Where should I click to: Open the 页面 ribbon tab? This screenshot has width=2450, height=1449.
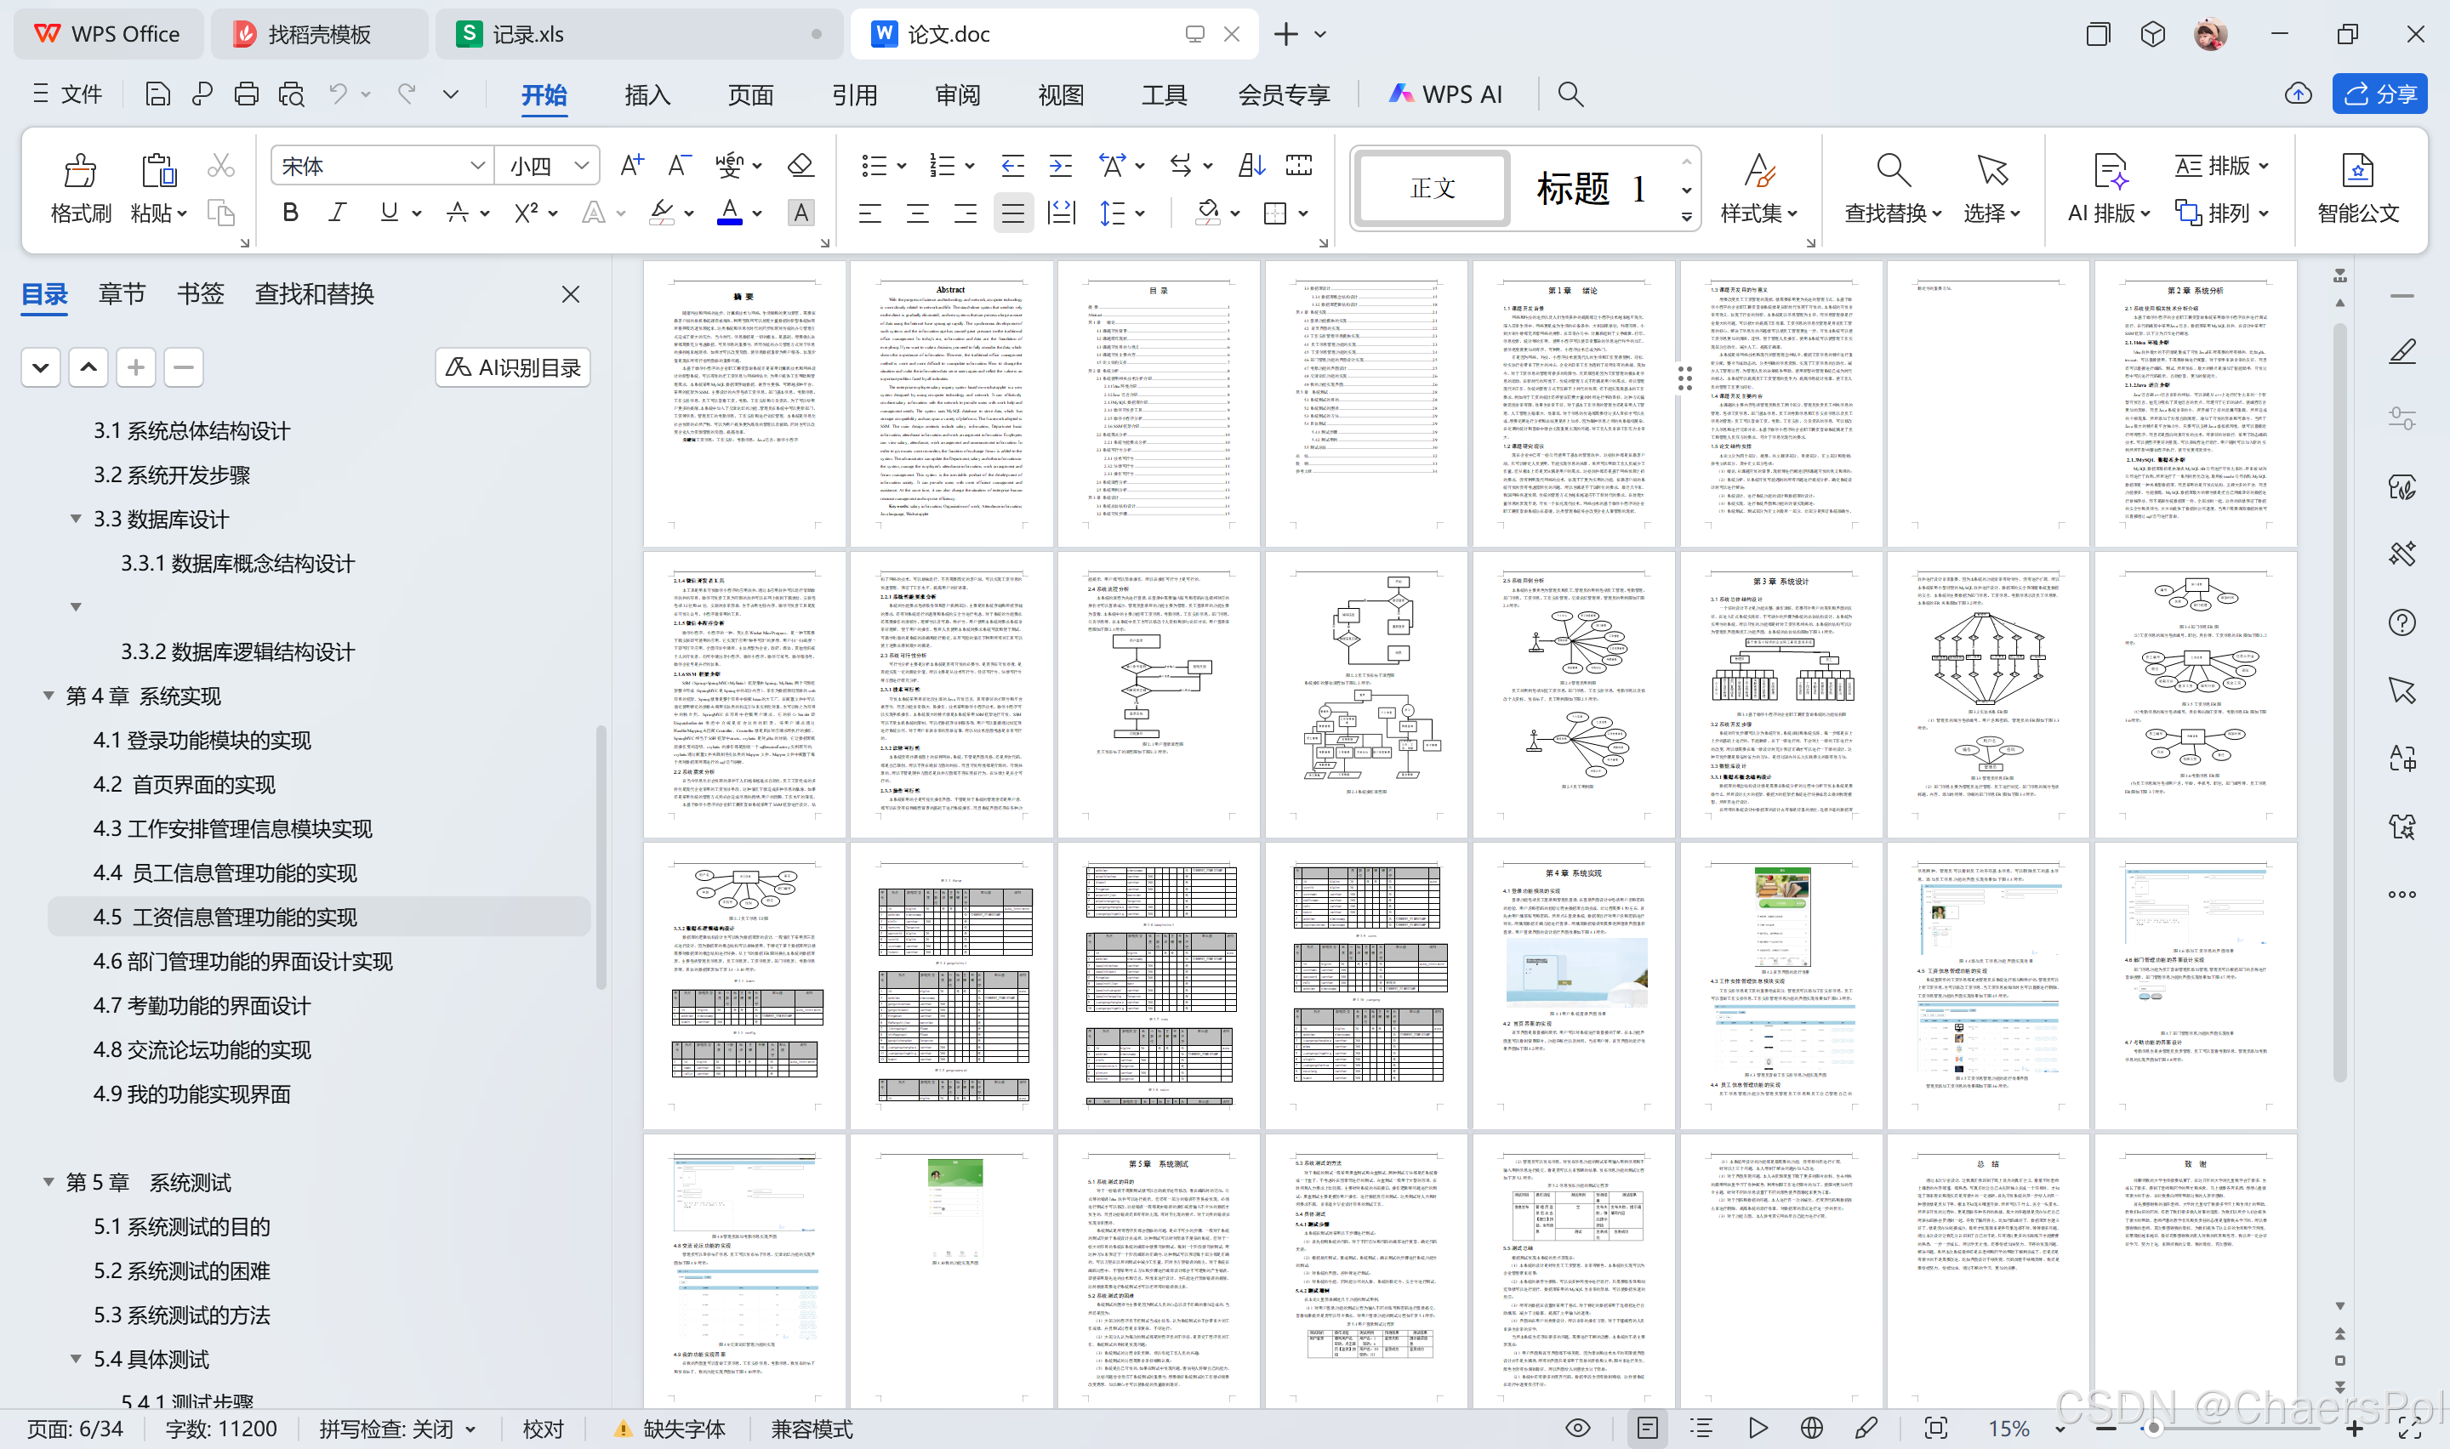point(750,94)
